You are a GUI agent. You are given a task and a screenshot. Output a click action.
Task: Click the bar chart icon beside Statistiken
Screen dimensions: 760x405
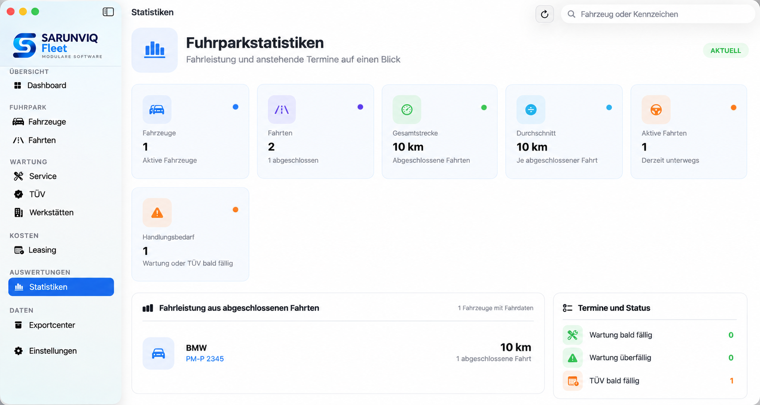pyautogui.click(x=19, y=287)
